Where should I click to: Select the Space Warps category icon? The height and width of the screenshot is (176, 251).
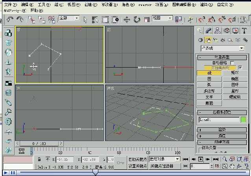(238, 40)
